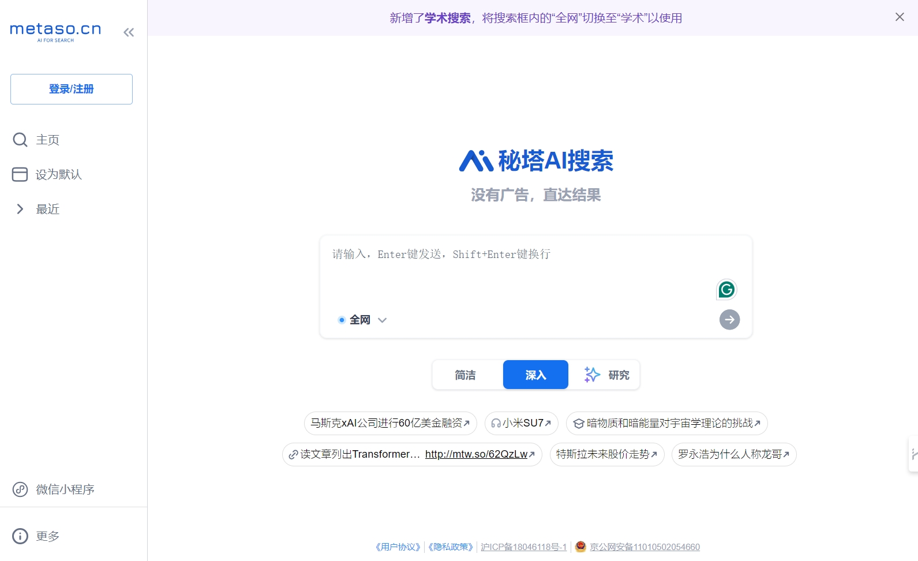
Task: Click the arrow icon on 特斯拉未来股价走势 chip
Action: point(654,454)
